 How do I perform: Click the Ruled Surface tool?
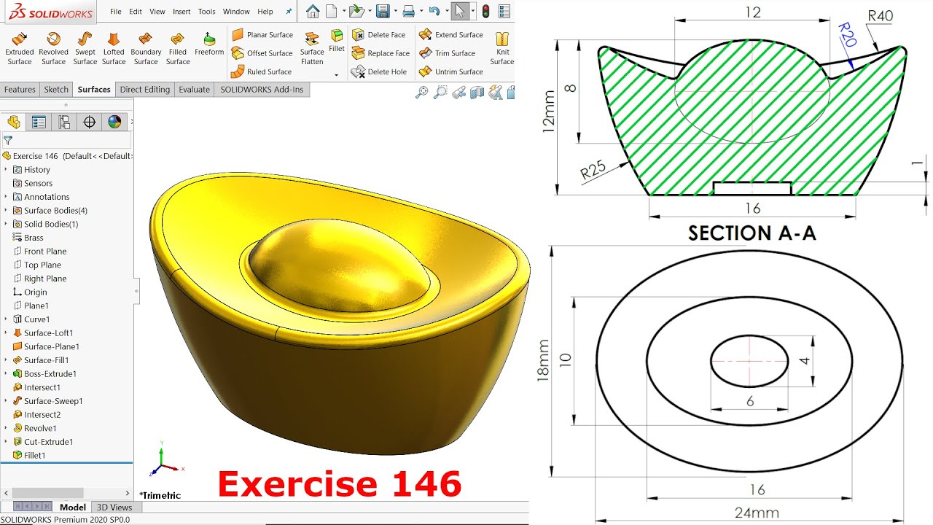coord(261,71)
